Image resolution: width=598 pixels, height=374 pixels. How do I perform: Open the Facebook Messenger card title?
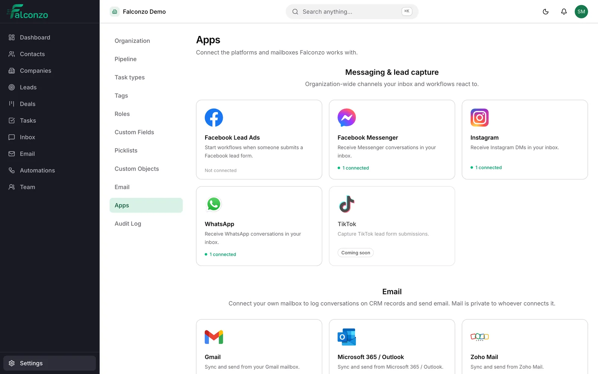[368, 138]
